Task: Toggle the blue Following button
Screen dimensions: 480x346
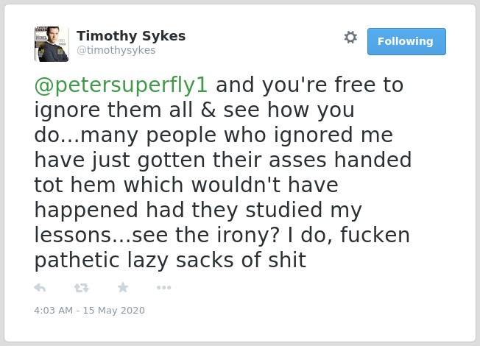Action: [x=406, y=41]
